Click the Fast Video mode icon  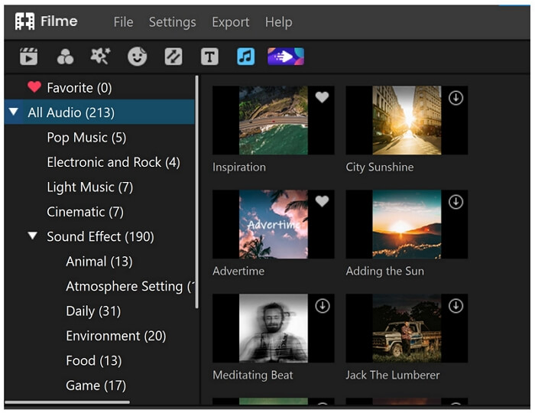(286, 56)
